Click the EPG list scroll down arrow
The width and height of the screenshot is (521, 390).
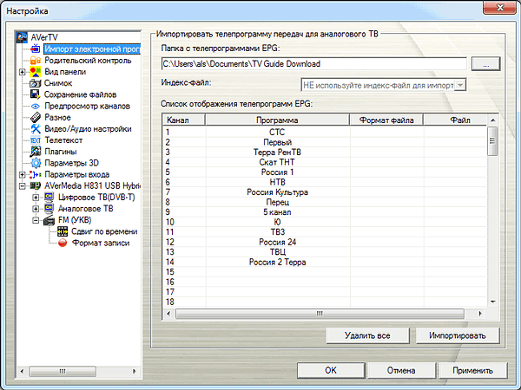[x=492, y=302]
